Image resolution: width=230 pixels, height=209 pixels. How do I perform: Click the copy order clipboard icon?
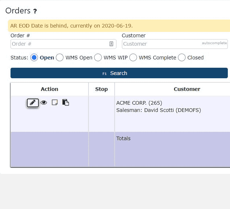66,103
